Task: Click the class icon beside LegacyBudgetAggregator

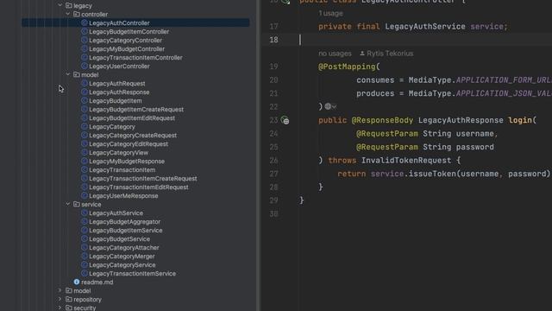Action: 85,221
